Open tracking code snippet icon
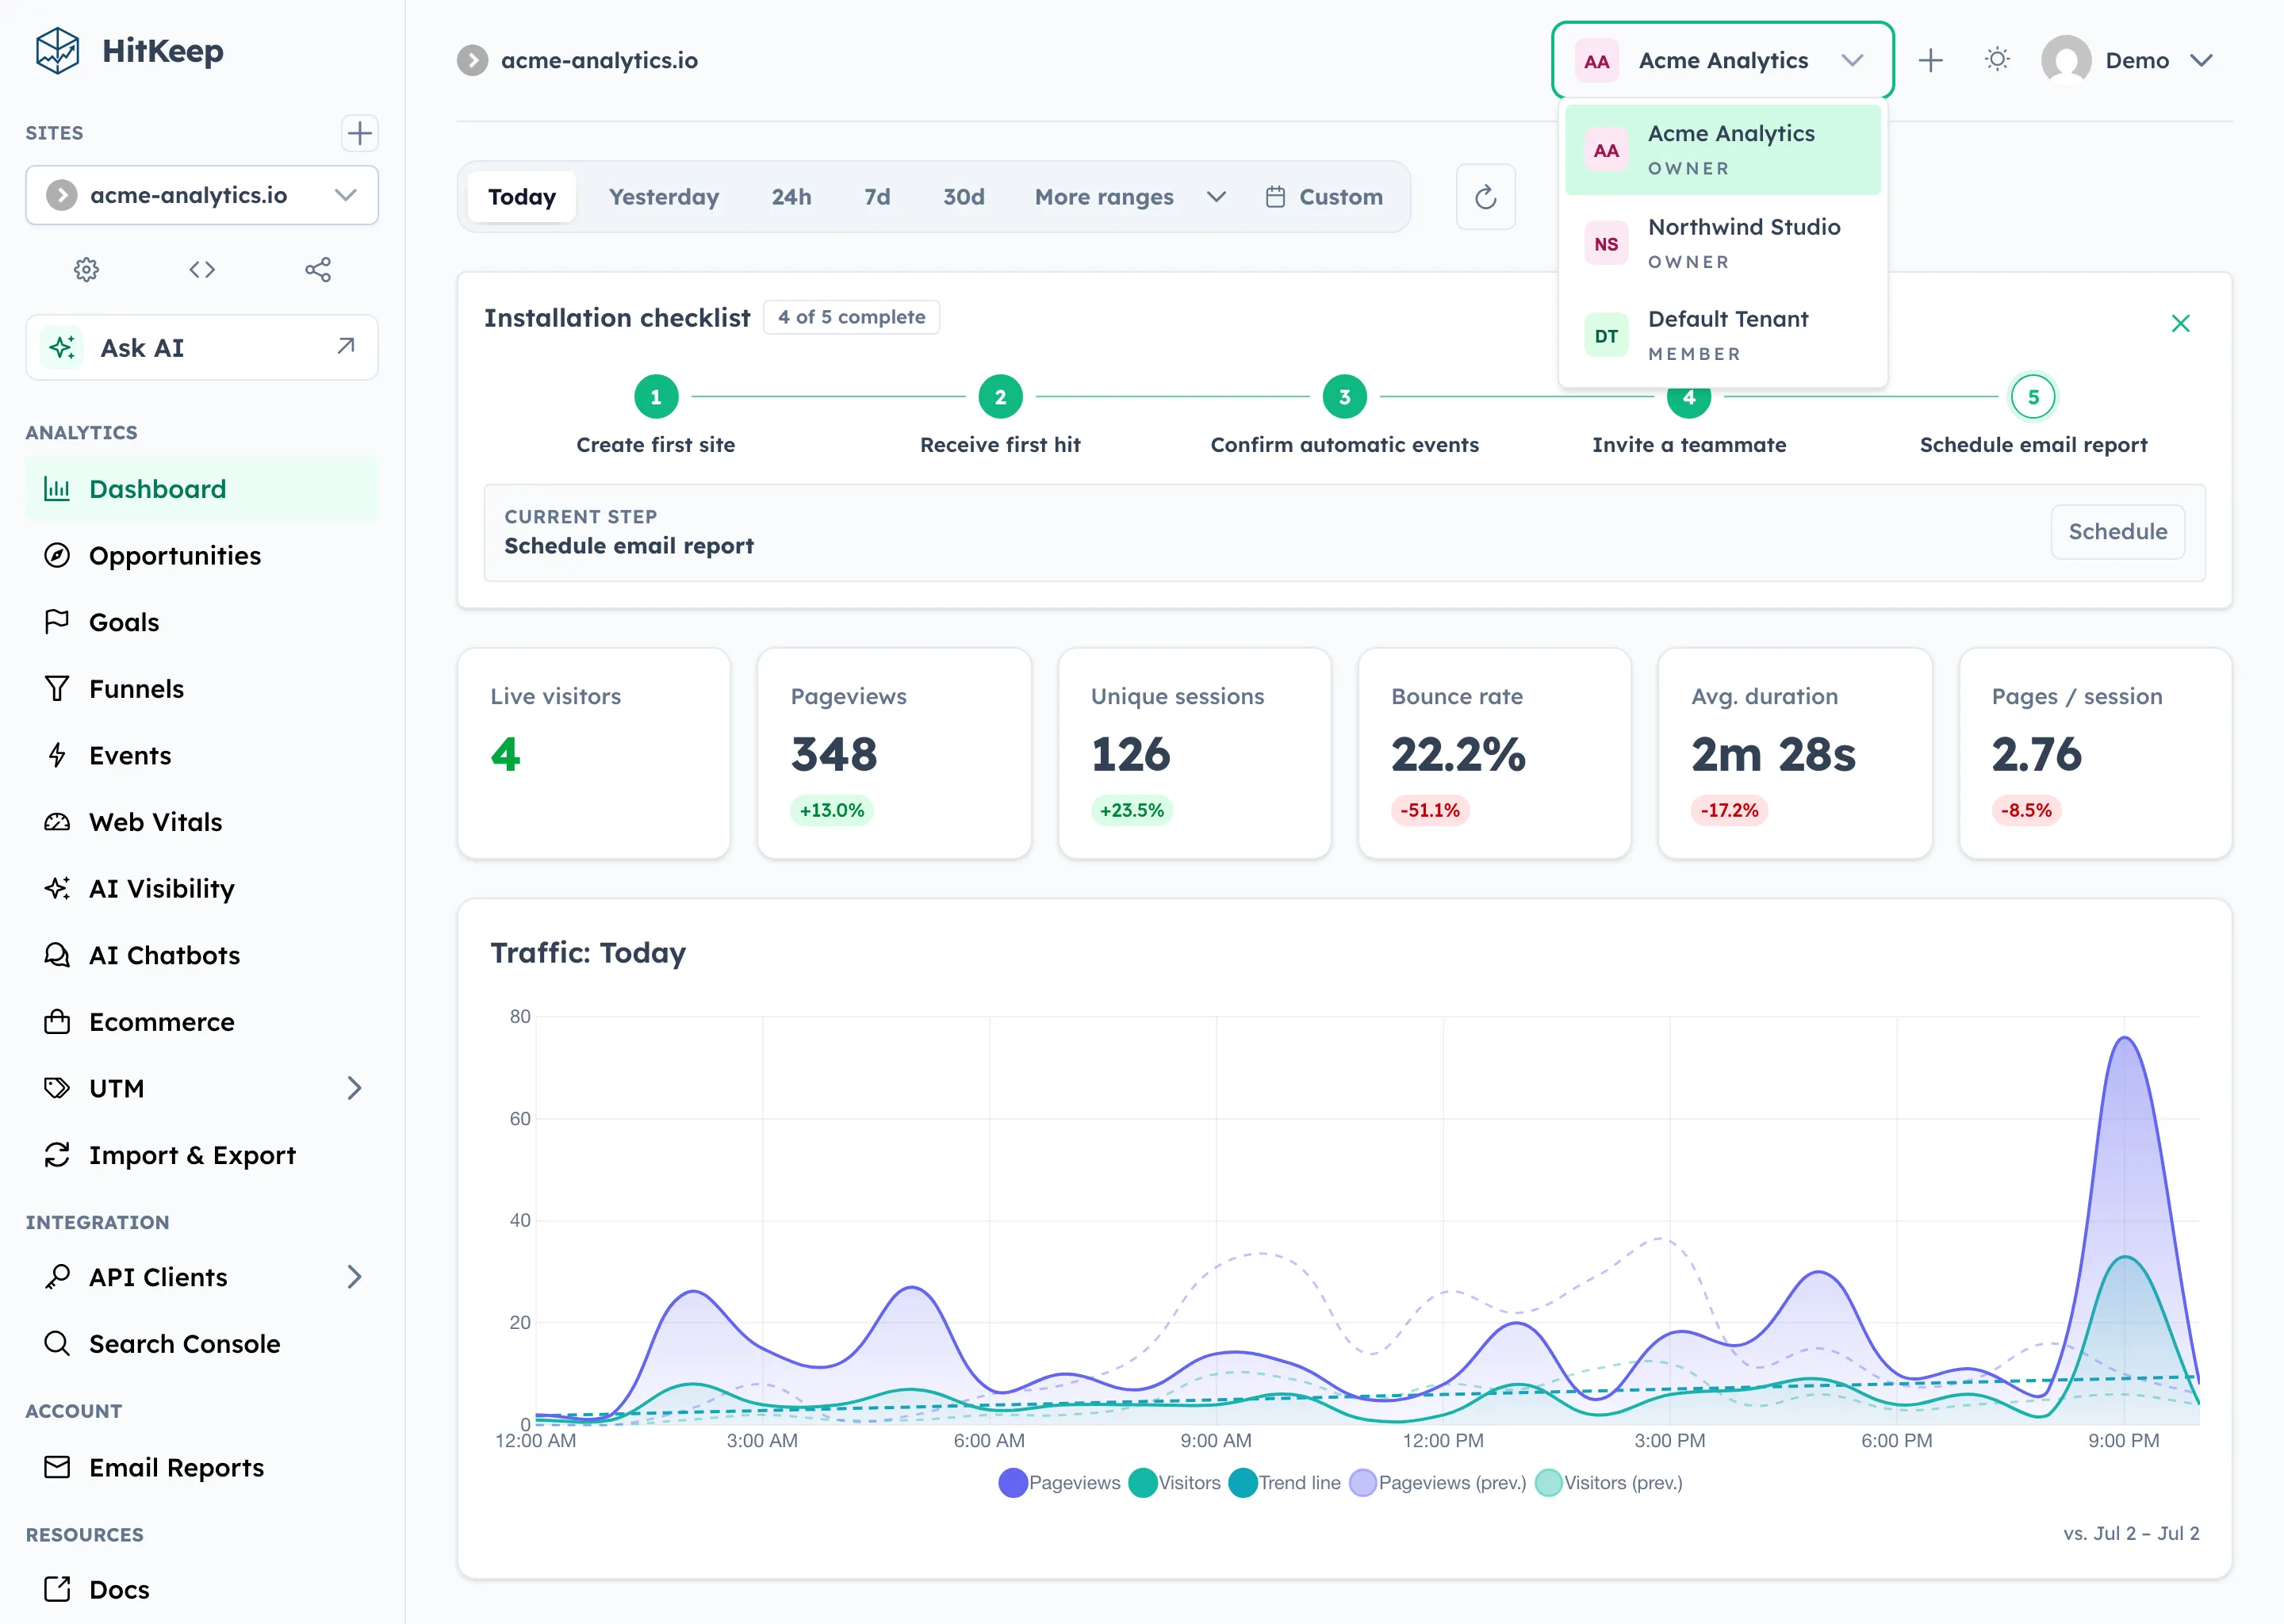The image size is (2284, 1624). tap(202, 270)
